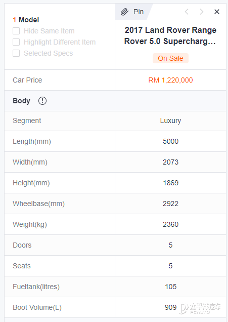Screen dimensions: 228x322
Task: Click the paperclip Pin icon
Action: point(124,12)
